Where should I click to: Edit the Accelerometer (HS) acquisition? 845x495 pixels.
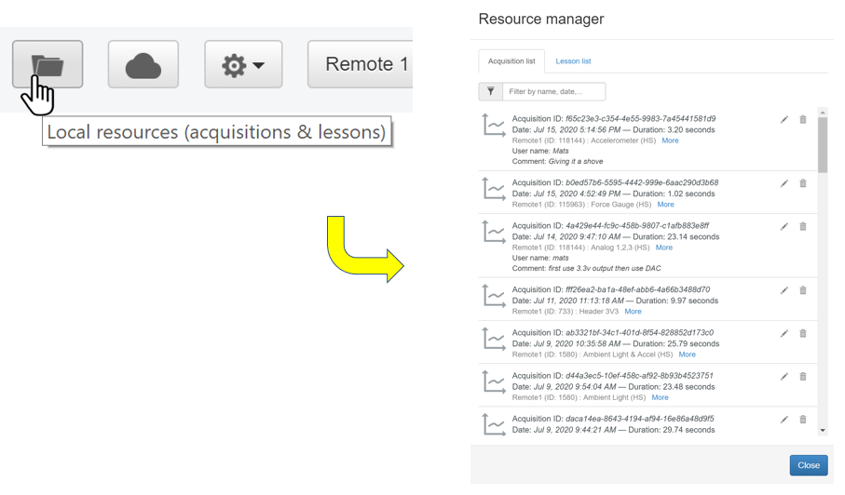pyautogui.click(x=784, y=120)
